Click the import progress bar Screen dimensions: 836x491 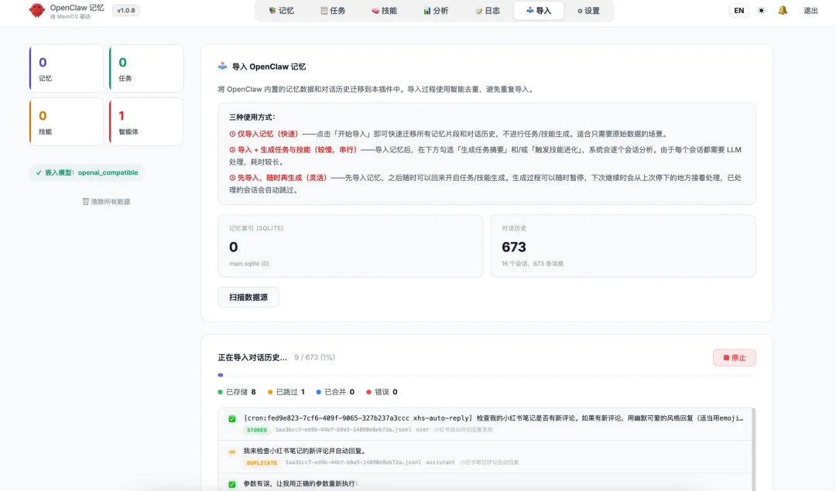coord(487,375)
